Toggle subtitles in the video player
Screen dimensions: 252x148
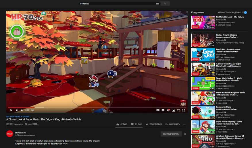(163, 110)
